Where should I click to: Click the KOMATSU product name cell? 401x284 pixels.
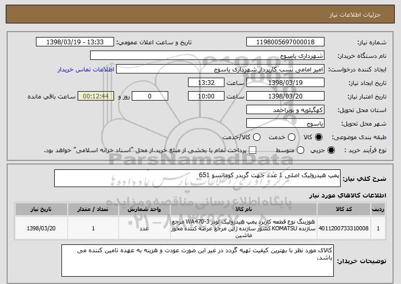(x=244, y=228)
